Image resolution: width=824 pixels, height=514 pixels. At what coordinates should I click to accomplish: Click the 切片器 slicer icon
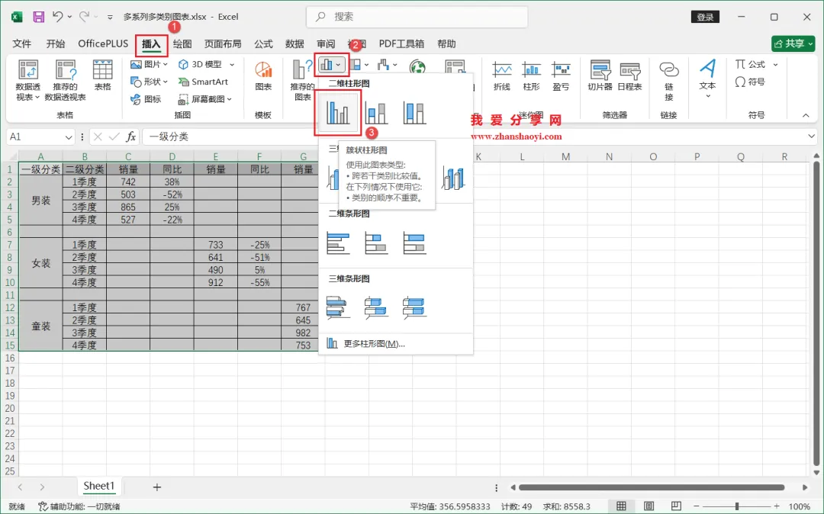tap(600, 76)
